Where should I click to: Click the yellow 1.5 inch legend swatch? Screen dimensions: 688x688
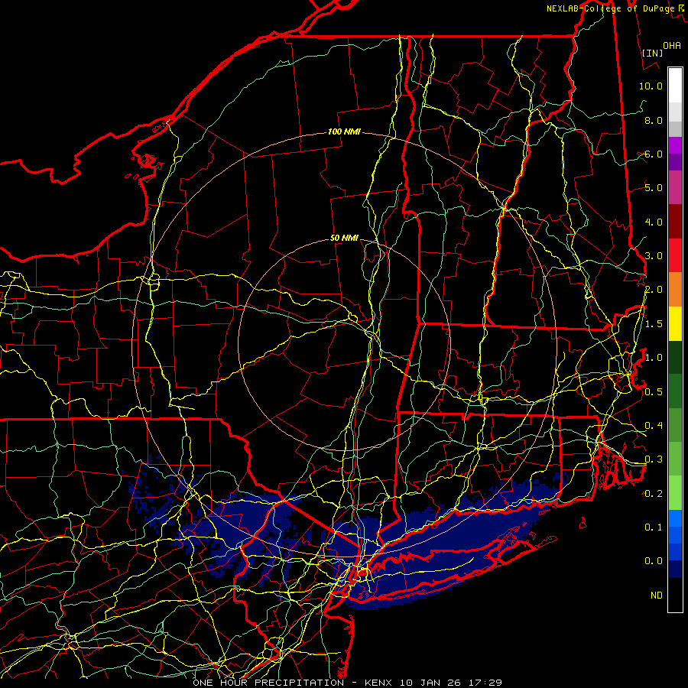[x=675, y=323]
